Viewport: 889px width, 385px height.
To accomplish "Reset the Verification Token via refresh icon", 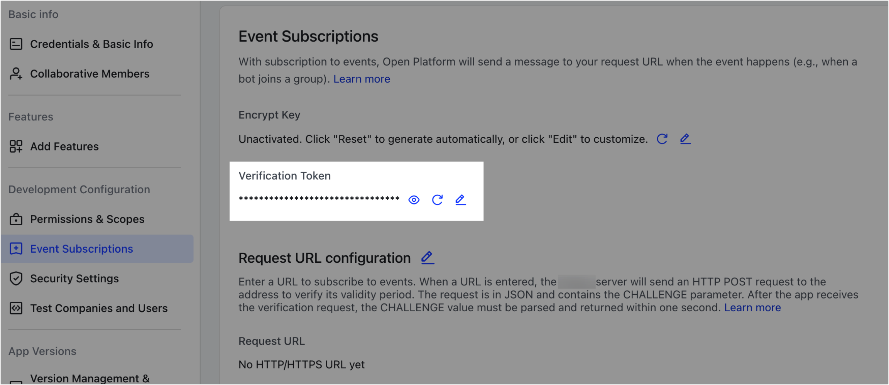I will pyautogui.click(x=437, y=200).
